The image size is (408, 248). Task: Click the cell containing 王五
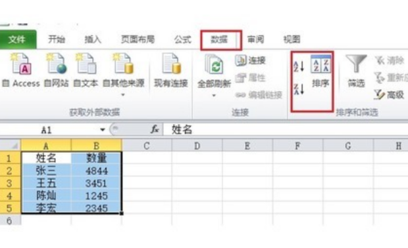pyautogui.click(x=46, y=183)
